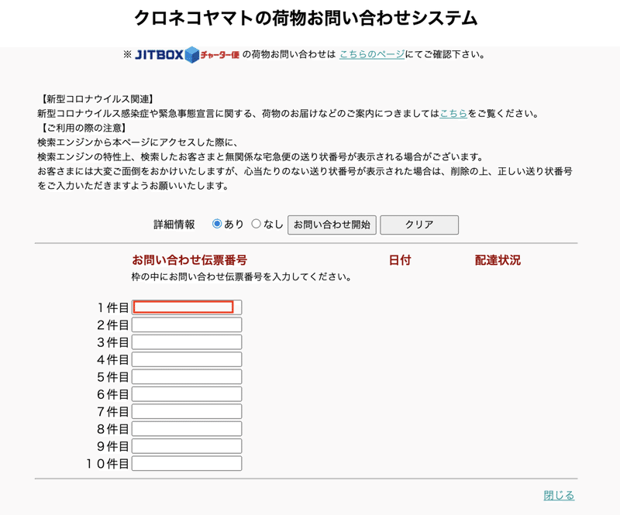Click the JITBOX チャーター便 logo
The width and height of the screenshot is (620, 515).
(187, 54)
